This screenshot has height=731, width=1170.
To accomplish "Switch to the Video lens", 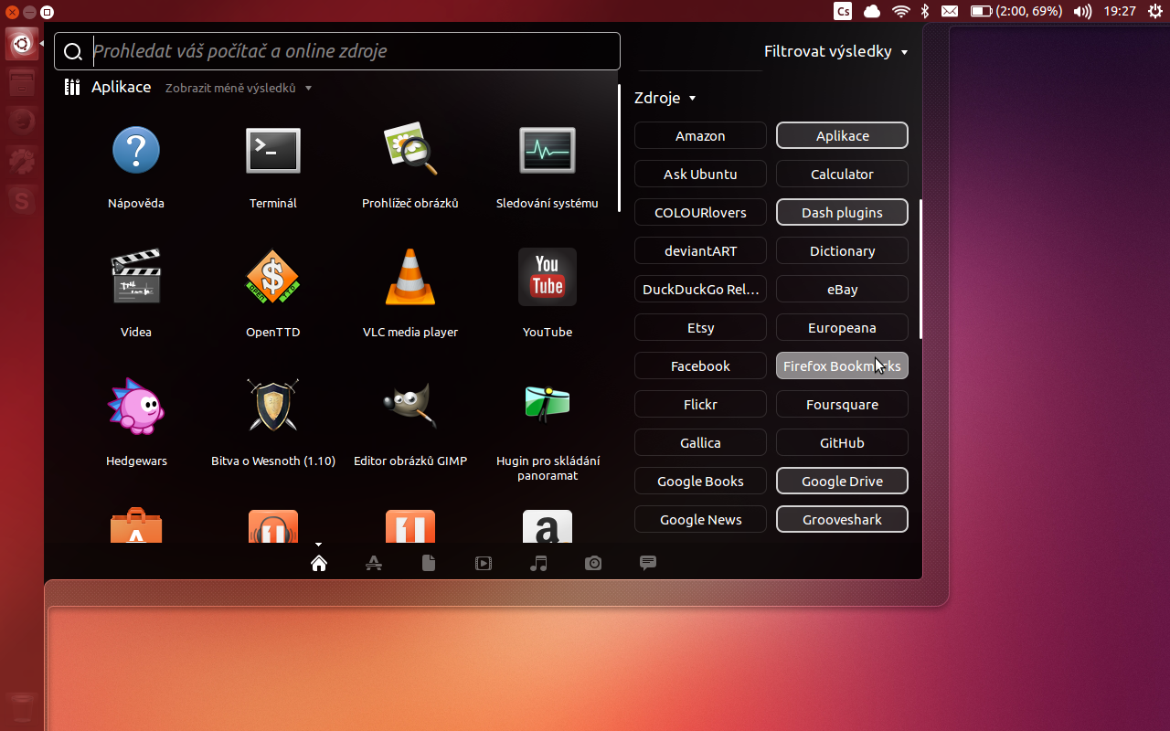I will click(484, 563).
